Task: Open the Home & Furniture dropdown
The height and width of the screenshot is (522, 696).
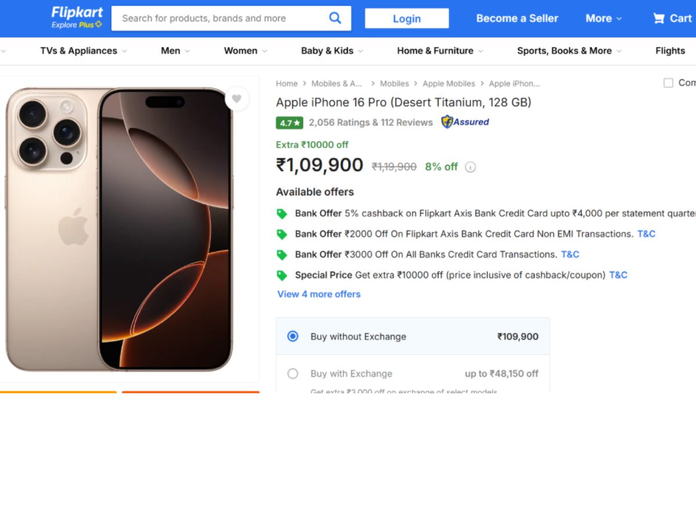Action: [440, 51]
